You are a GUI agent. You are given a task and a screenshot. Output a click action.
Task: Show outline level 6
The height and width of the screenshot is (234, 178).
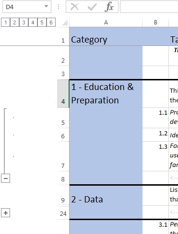click(x=51, y=22)
